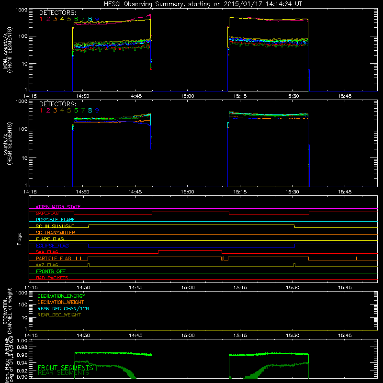Image resolution: width=383 pixels, height=383 pixels.
Task: Click the DECIMATION_WEIGHT legend entry
Action: 61,303
